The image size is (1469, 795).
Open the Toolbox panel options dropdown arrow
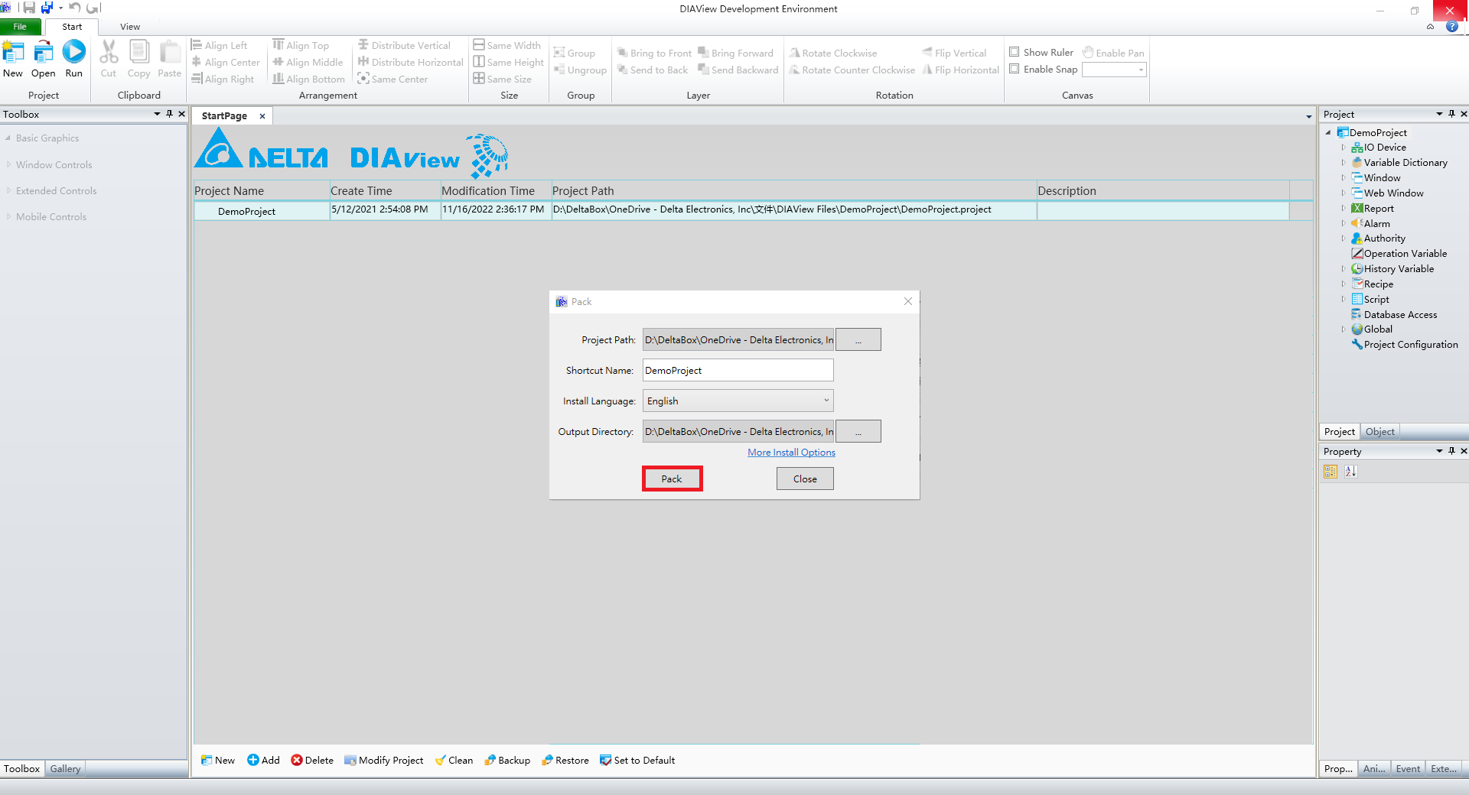(157, 114)
